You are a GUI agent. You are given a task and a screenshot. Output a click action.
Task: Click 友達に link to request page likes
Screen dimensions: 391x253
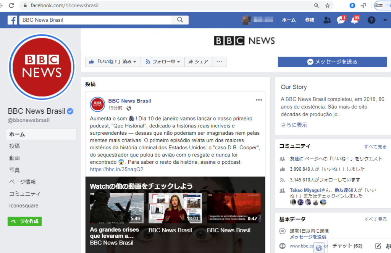tap(296, 159)
